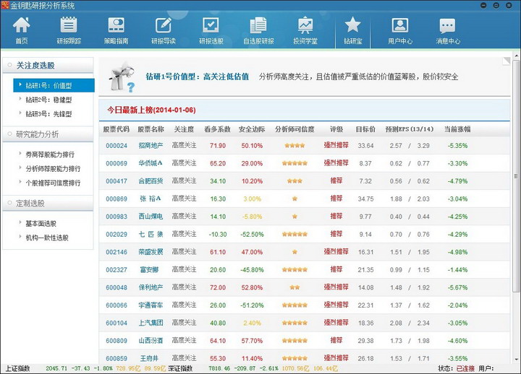Open 研报跟踪 in the toolbar
Screen dimensions: 521x374
(x=69, y=30)
